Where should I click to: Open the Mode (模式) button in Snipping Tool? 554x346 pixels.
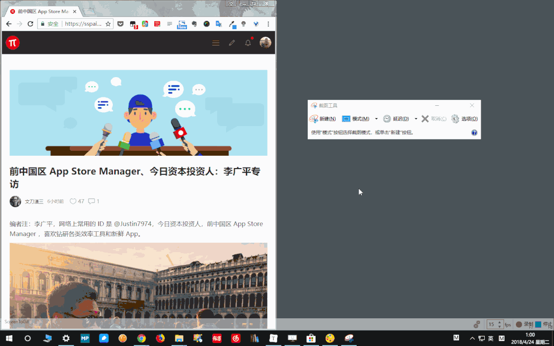[x=356, y=119]
